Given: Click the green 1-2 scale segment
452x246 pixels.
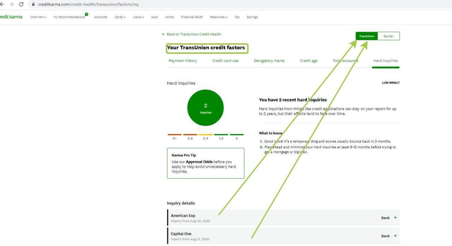Looking at the screenshot, I should pyautogui.click(x=221, y=135).
